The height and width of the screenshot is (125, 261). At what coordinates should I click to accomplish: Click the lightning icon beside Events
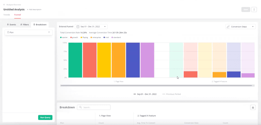pos(8,24)
